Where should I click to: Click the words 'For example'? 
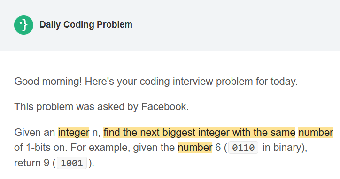(100, 148)
